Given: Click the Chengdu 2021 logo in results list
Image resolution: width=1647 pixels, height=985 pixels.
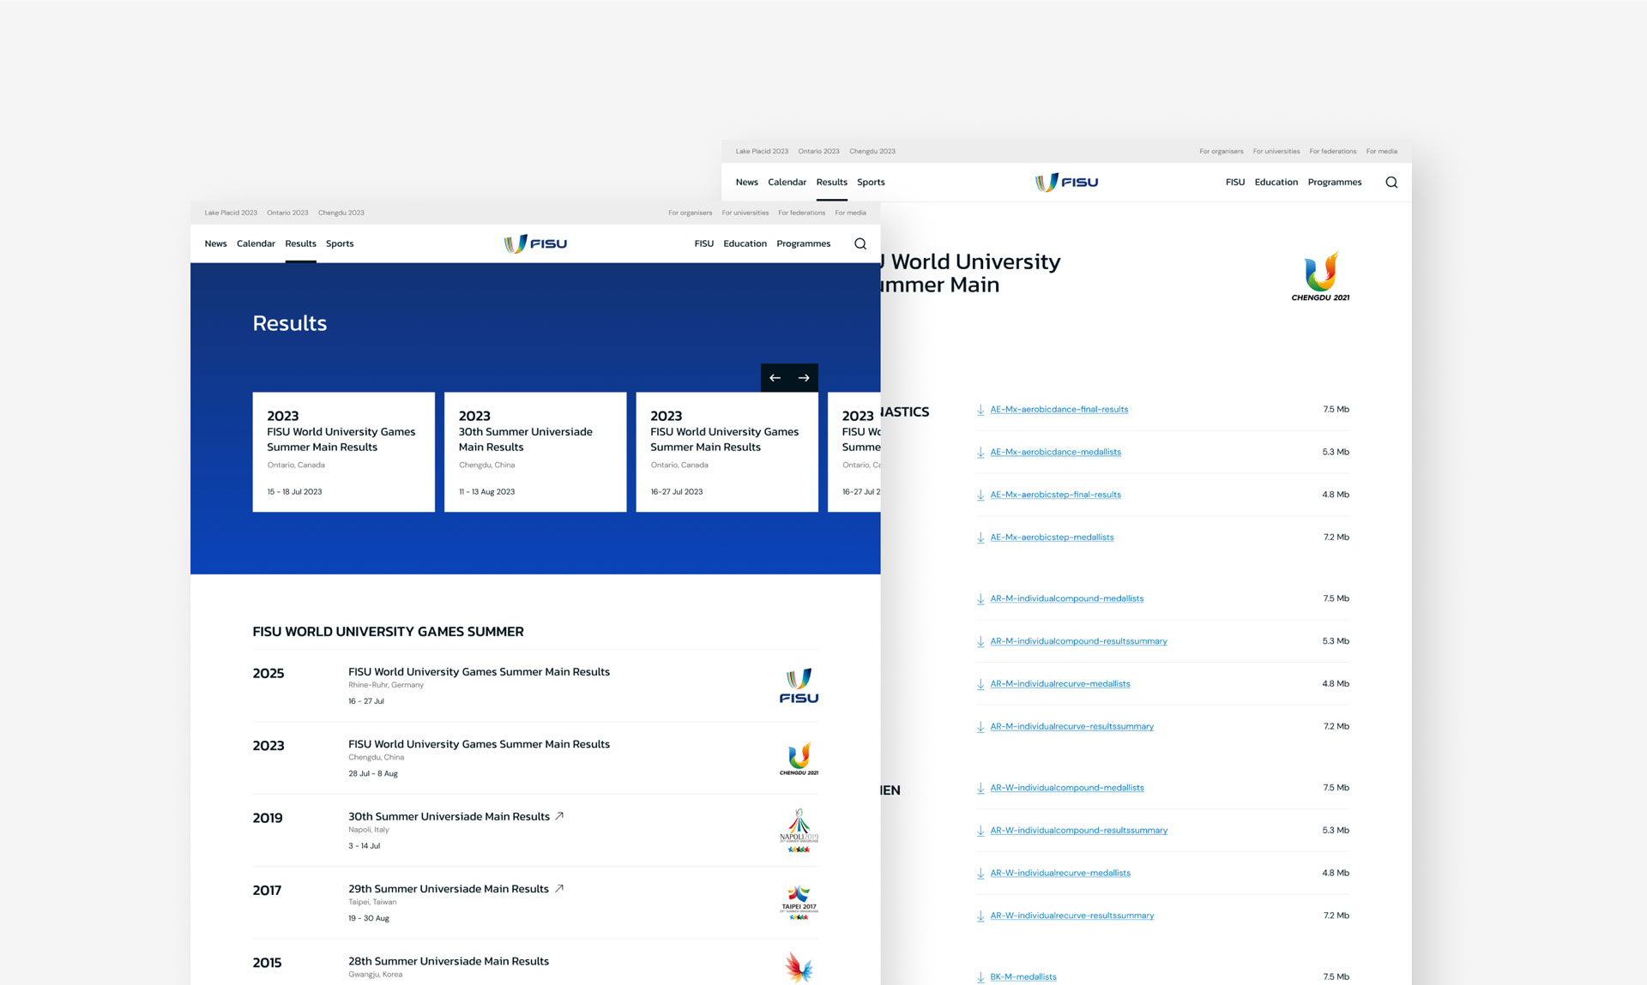Looking at the screenshot, I should coord(799,759).
